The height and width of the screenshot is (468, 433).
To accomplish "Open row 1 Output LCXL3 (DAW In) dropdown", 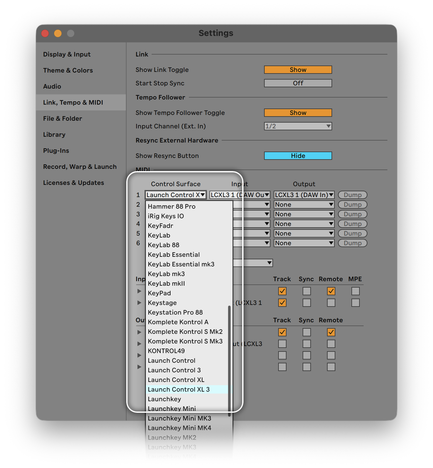I will (x=304, y=195).
